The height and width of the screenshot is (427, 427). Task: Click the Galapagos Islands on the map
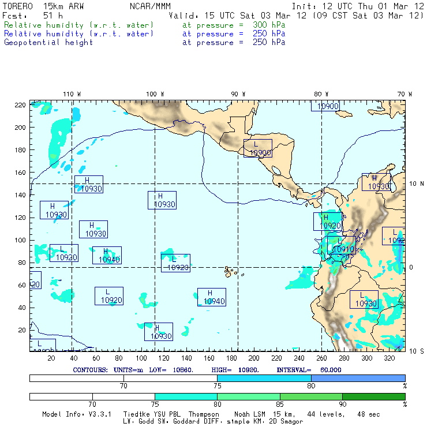230,271
